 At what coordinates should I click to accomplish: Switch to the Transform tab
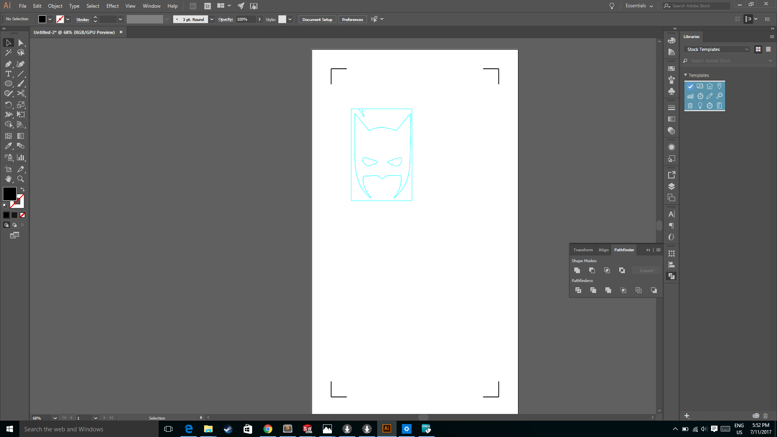[x=583, y=250]
